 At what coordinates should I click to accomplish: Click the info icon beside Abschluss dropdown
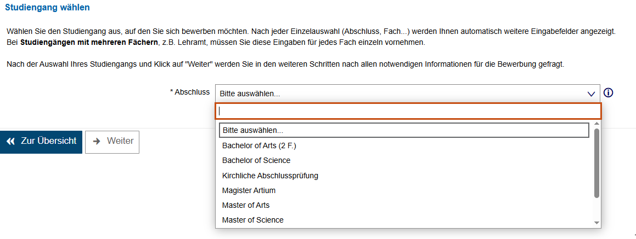click(x=608, y=93)
